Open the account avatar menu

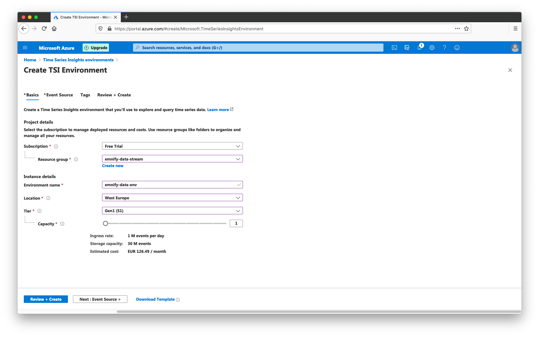point(515,48)
